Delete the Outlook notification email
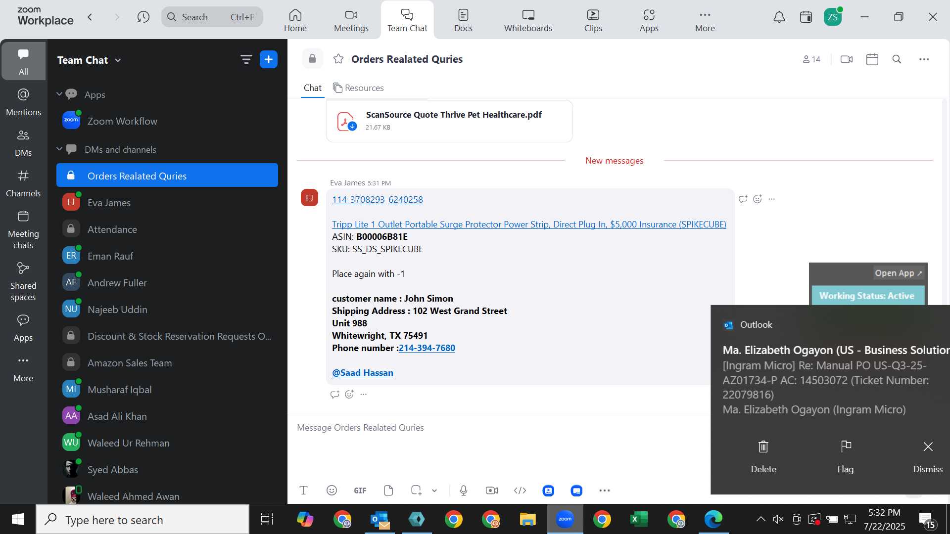Viewport: 950px width, 534px height. click(x=763, y=456)
